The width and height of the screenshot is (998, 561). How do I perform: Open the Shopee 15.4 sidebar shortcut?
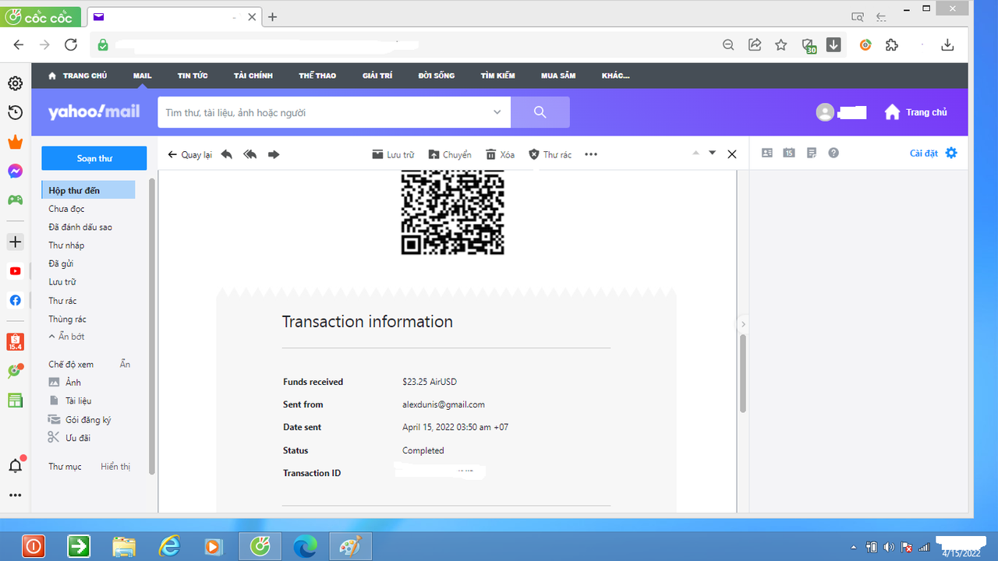pyautogui.click(x=15, y=342)
